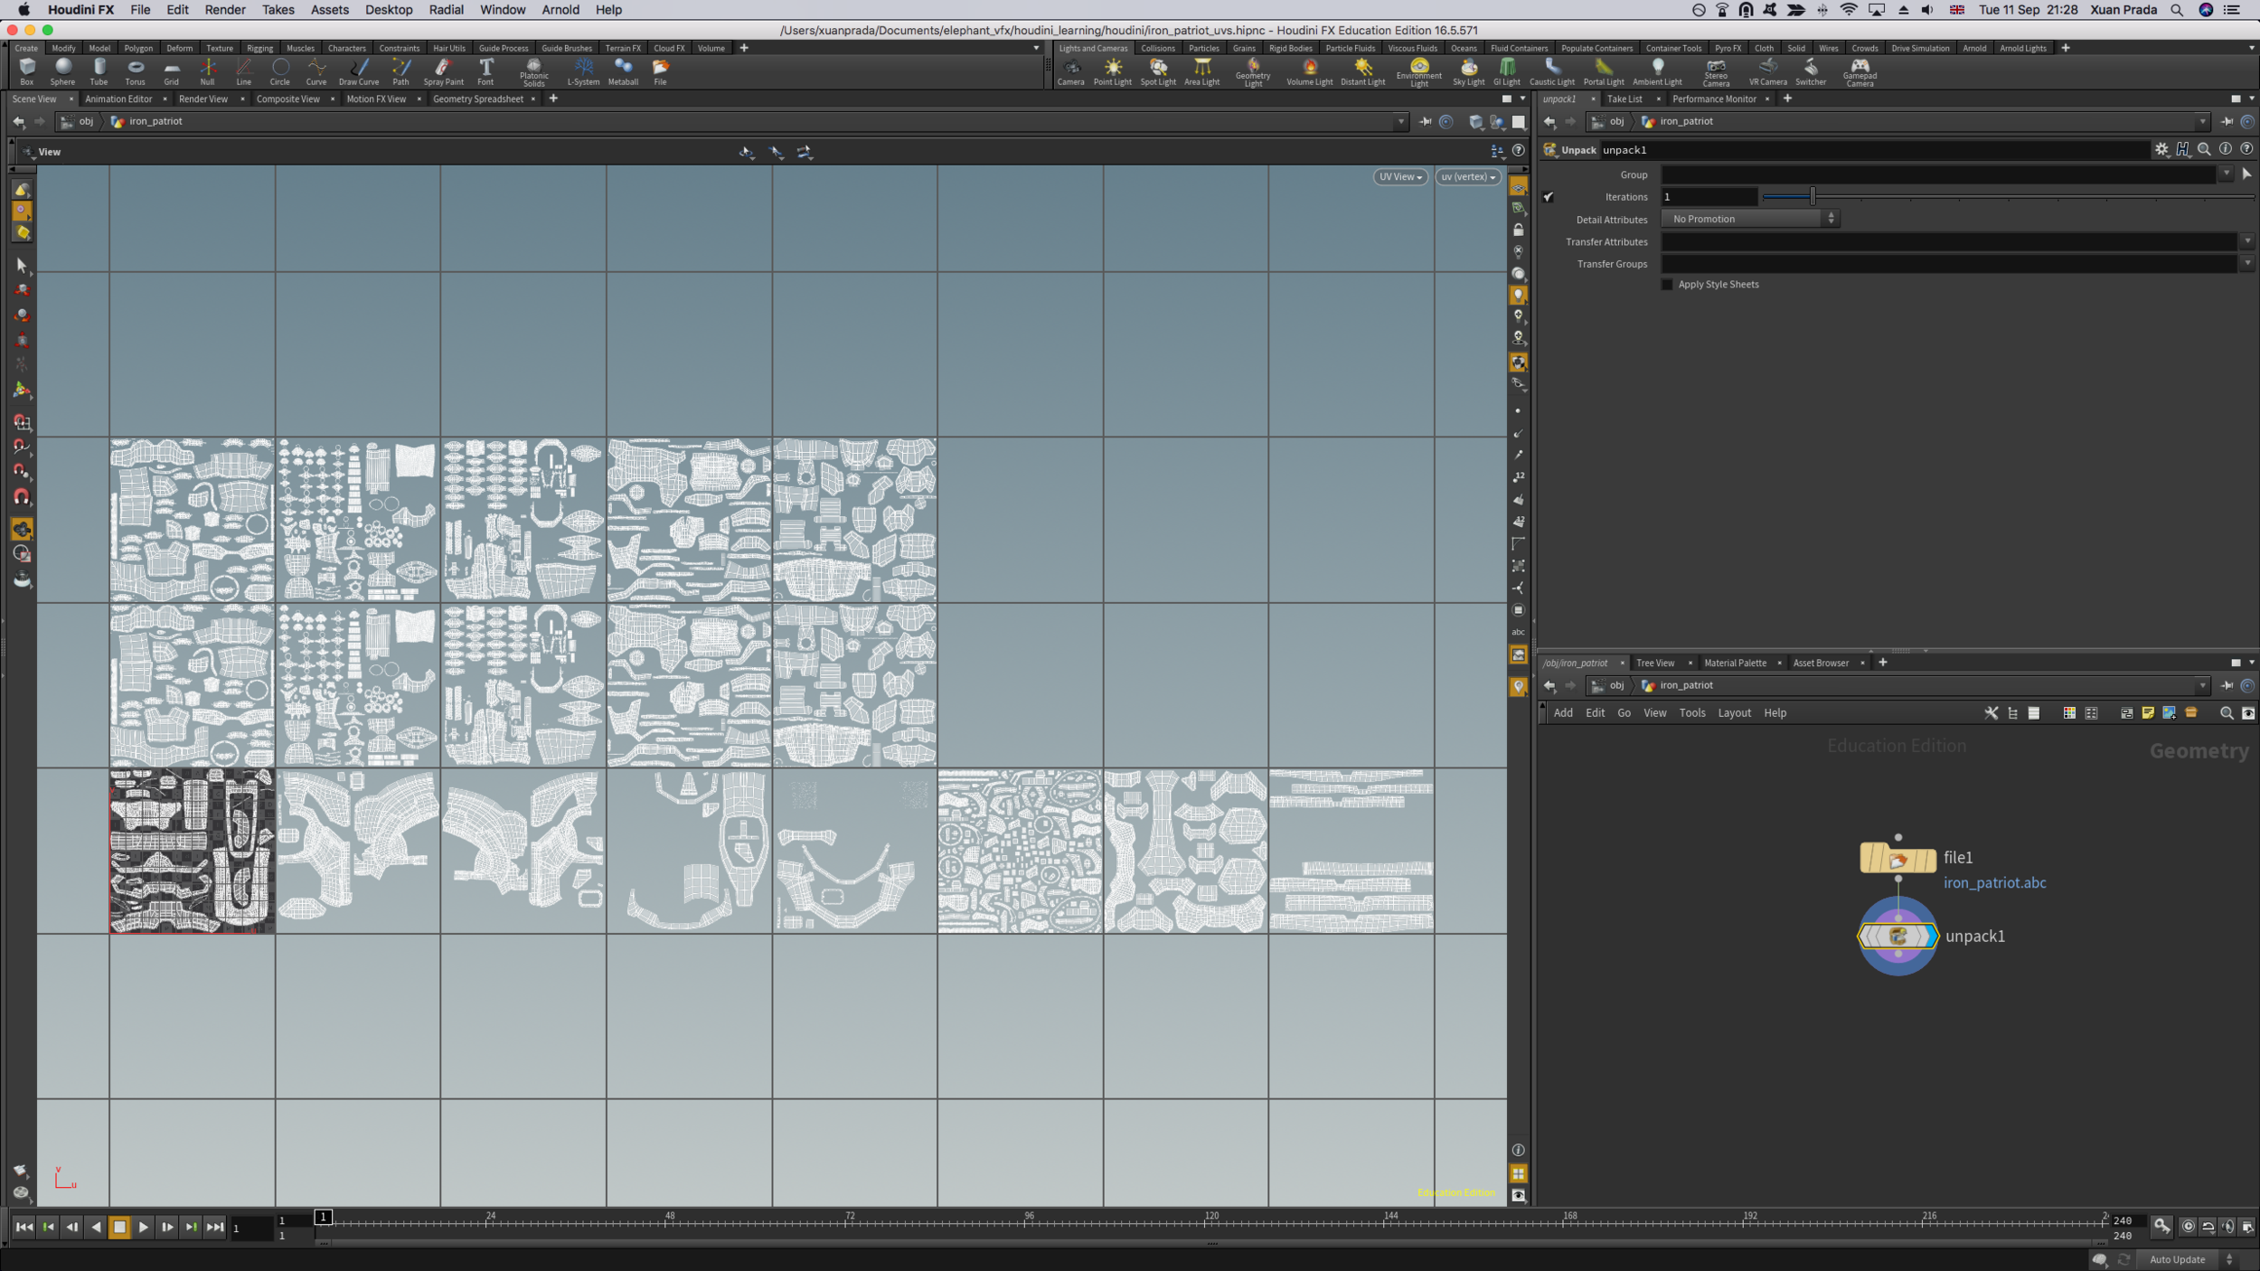2260x1271 pixels.
Task: Adjust the Iterations slider
Action: click(1813, 197)
